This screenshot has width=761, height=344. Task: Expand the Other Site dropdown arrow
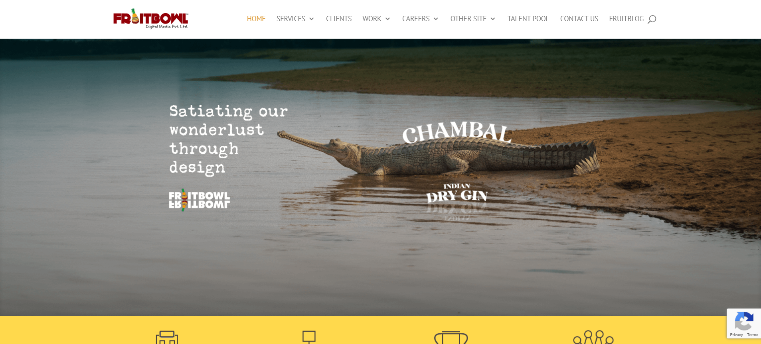pyautogui.click(x=493, y=19)
